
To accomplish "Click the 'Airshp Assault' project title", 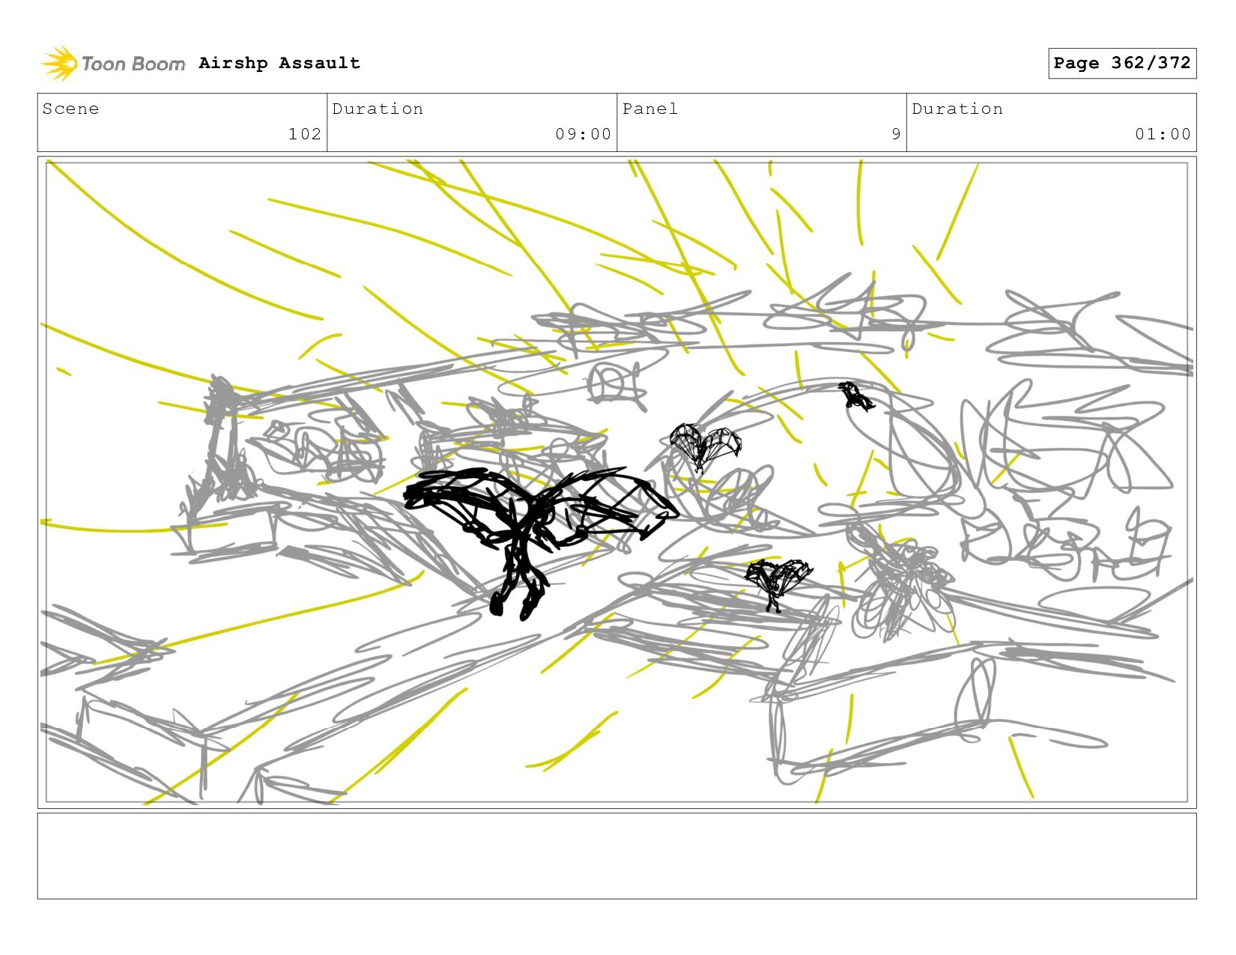I will (279, 63).
